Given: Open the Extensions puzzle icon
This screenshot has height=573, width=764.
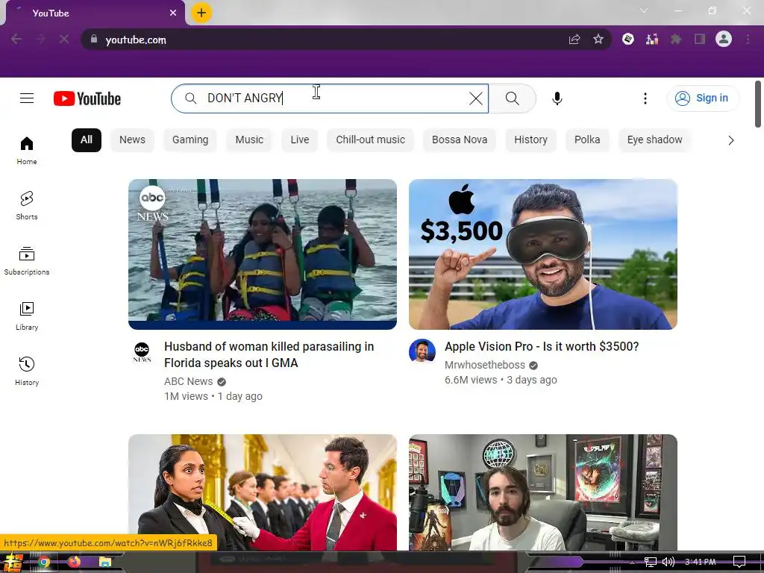Looking at the screenshot, I should [x=676, y=39].
